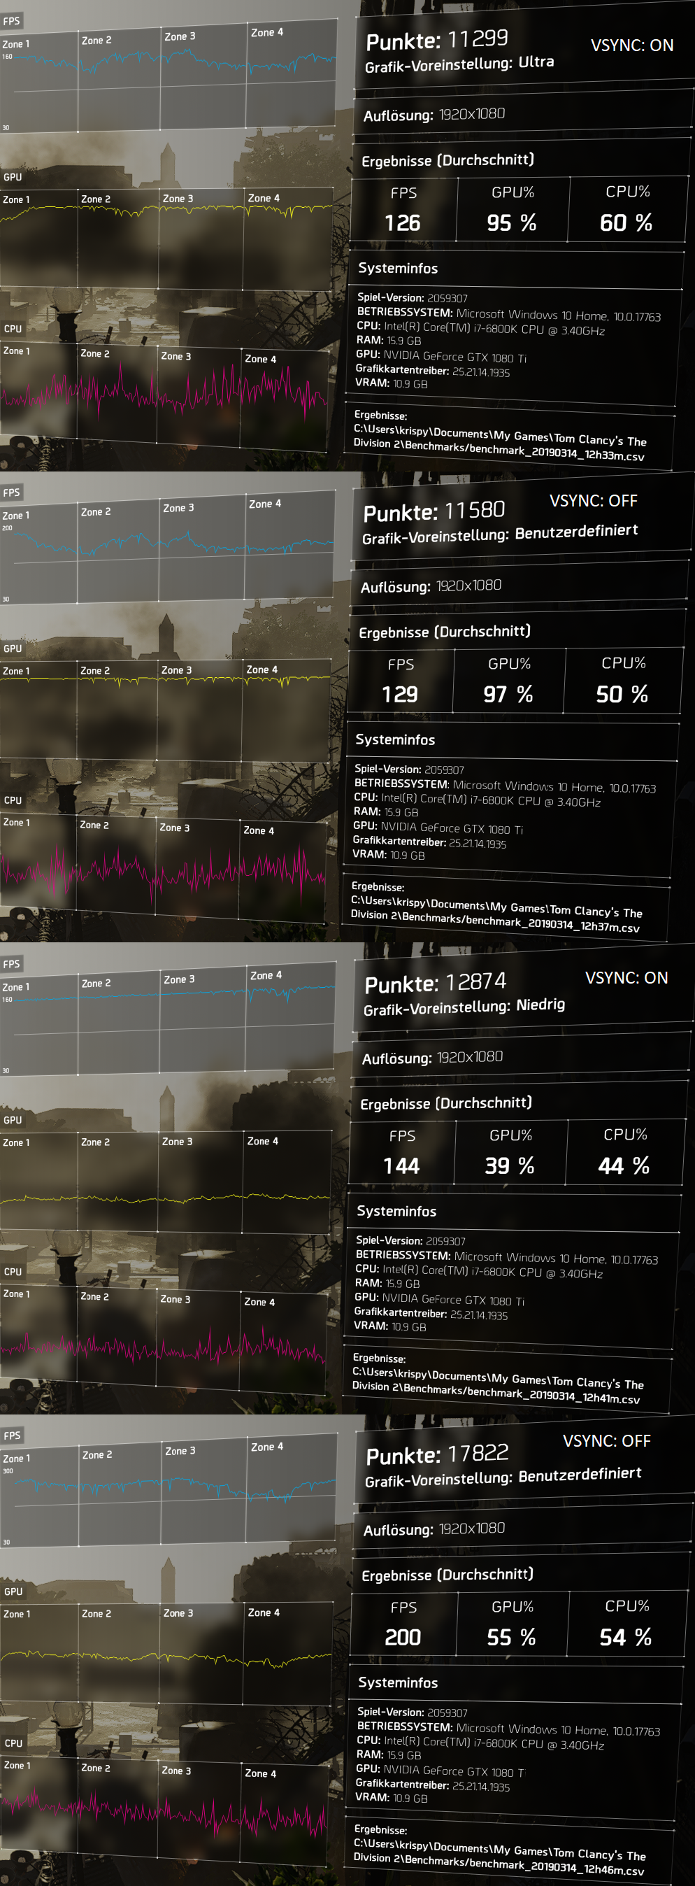Click "Benutzerdefiniert" in the 11580-point result

pyautogui.click(x=575, y=532)
